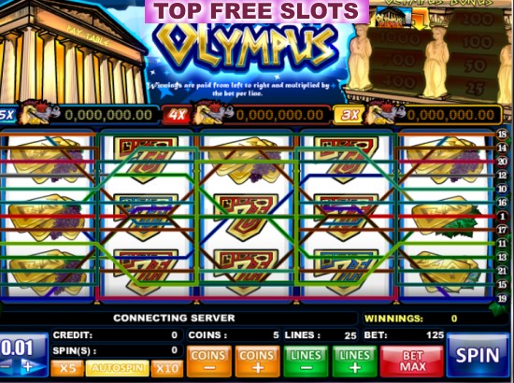Select the X5 autospin multiplier
Screen dimensions: 514x383
click(x=67, y=368)
